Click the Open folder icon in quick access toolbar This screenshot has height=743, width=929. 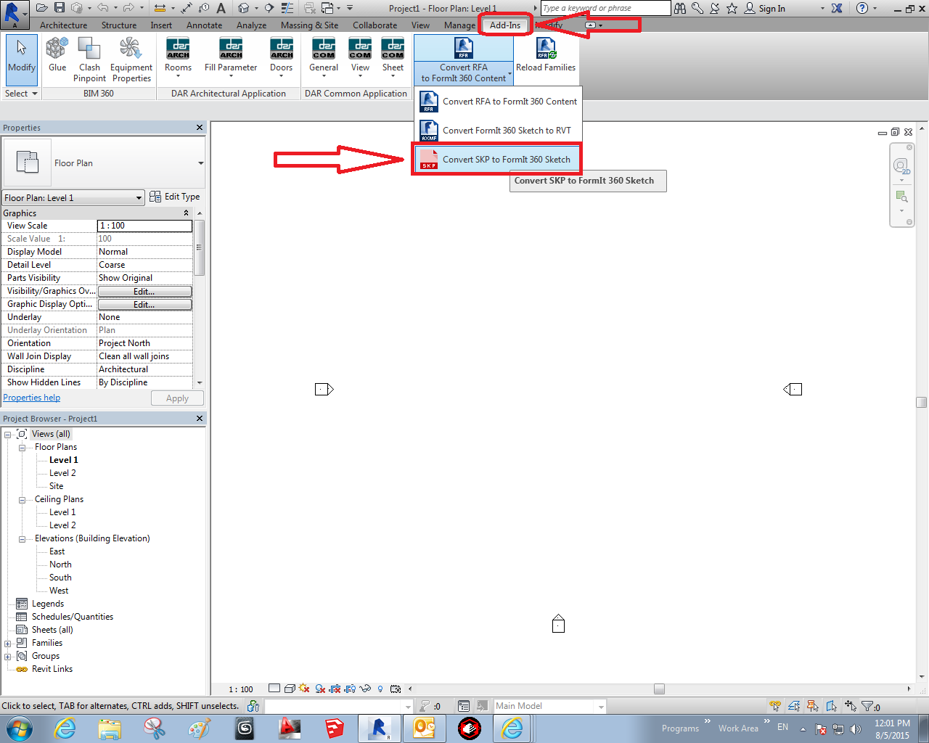(41, 8)
